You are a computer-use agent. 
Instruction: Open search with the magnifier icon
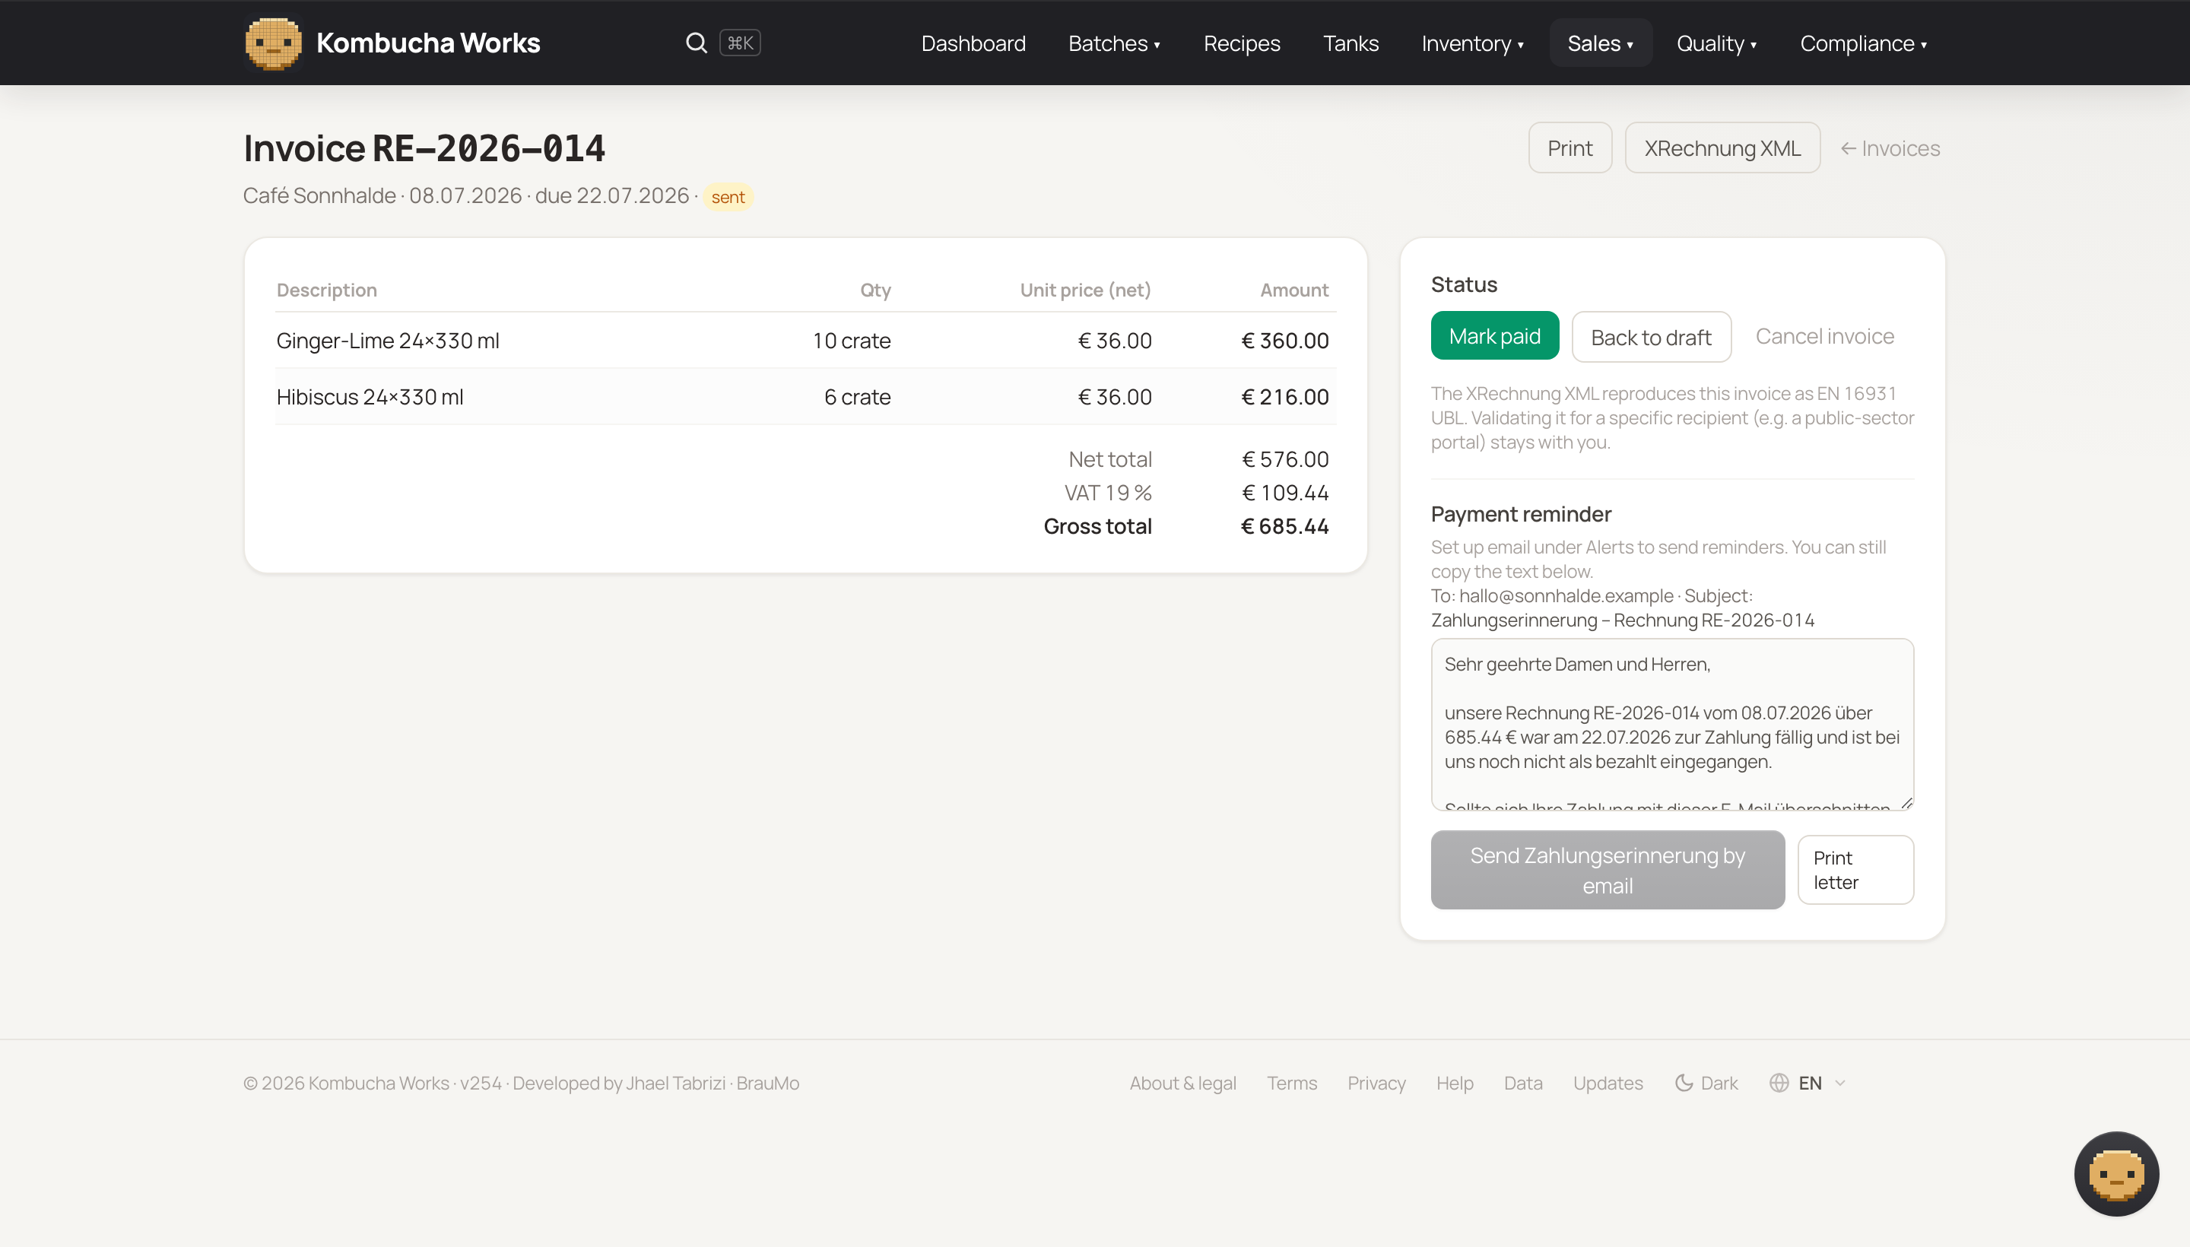coord(697,43)
